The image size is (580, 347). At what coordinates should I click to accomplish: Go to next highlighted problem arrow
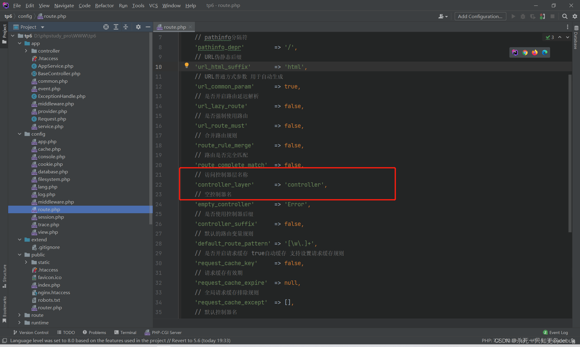point(568,37)
